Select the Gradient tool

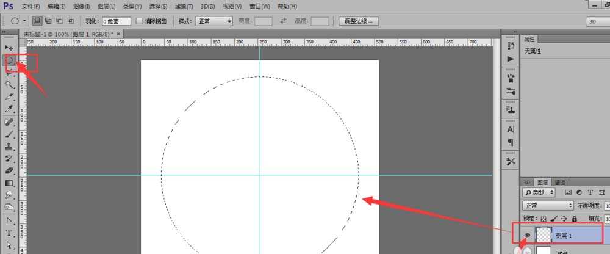[9, 183]
